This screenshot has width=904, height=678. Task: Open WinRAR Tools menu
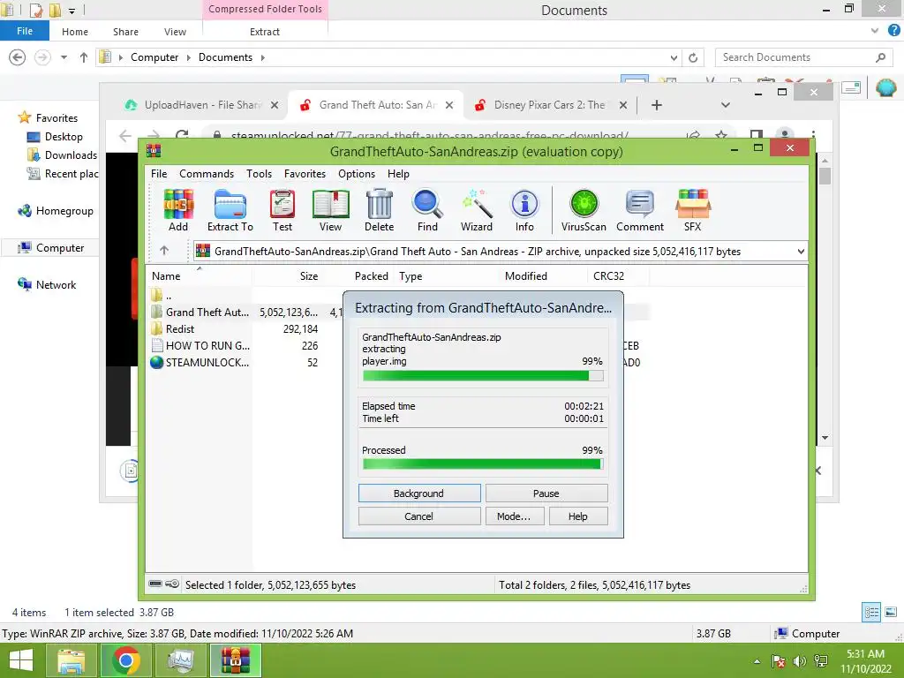click(x=259, y=174)
